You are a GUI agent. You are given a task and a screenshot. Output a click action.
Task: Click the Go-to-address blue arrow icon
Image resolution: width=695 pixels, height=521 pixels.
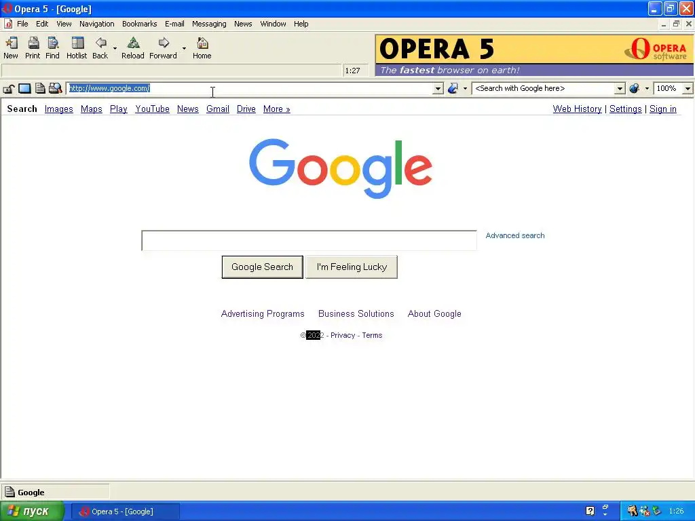click(x=453, y=89)
